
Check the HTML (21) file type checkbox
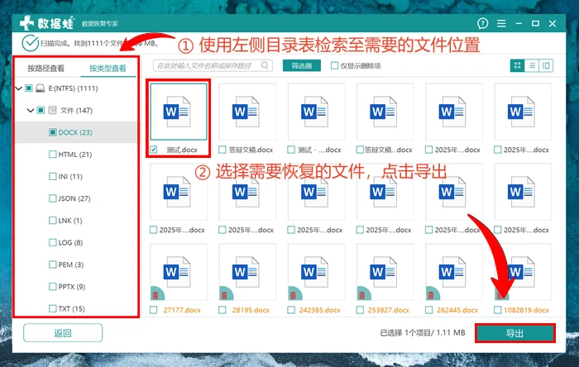click(52, 155)
